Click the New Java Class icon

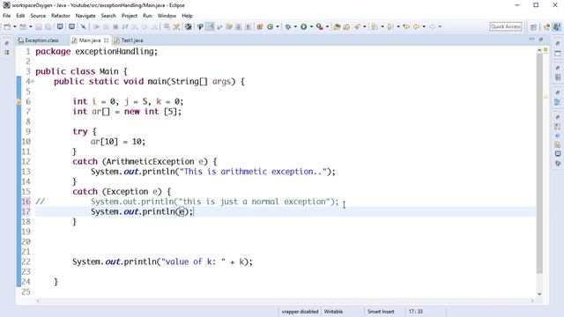(x=270, y=26)
